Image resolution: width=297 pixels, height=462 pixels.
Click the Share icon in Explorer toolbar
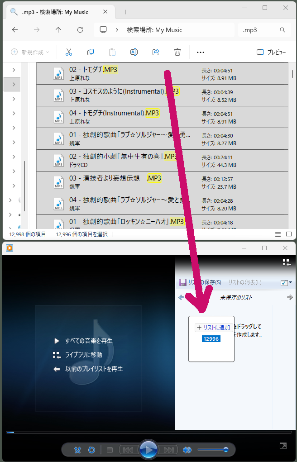pyautogui.click(x=155, y=52)
